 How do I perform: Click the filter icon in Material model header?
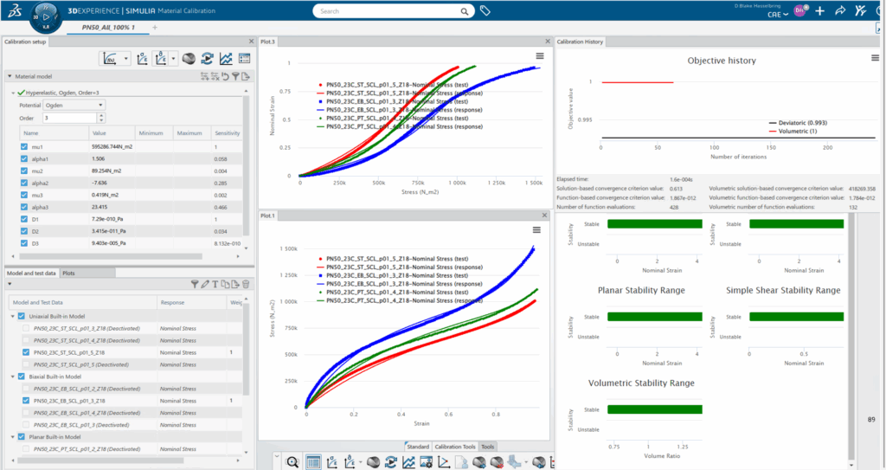235,77
